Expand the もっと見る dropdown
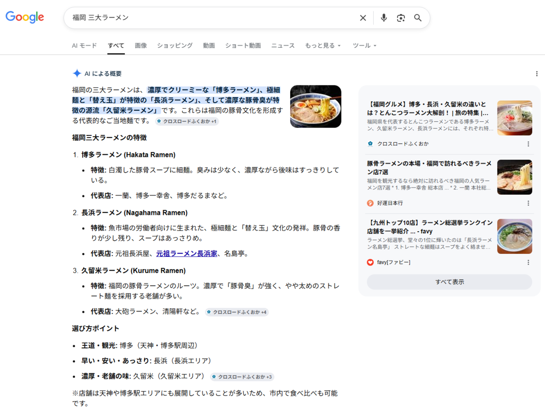This screenshot has width=545, height=411. pos(323,45)
